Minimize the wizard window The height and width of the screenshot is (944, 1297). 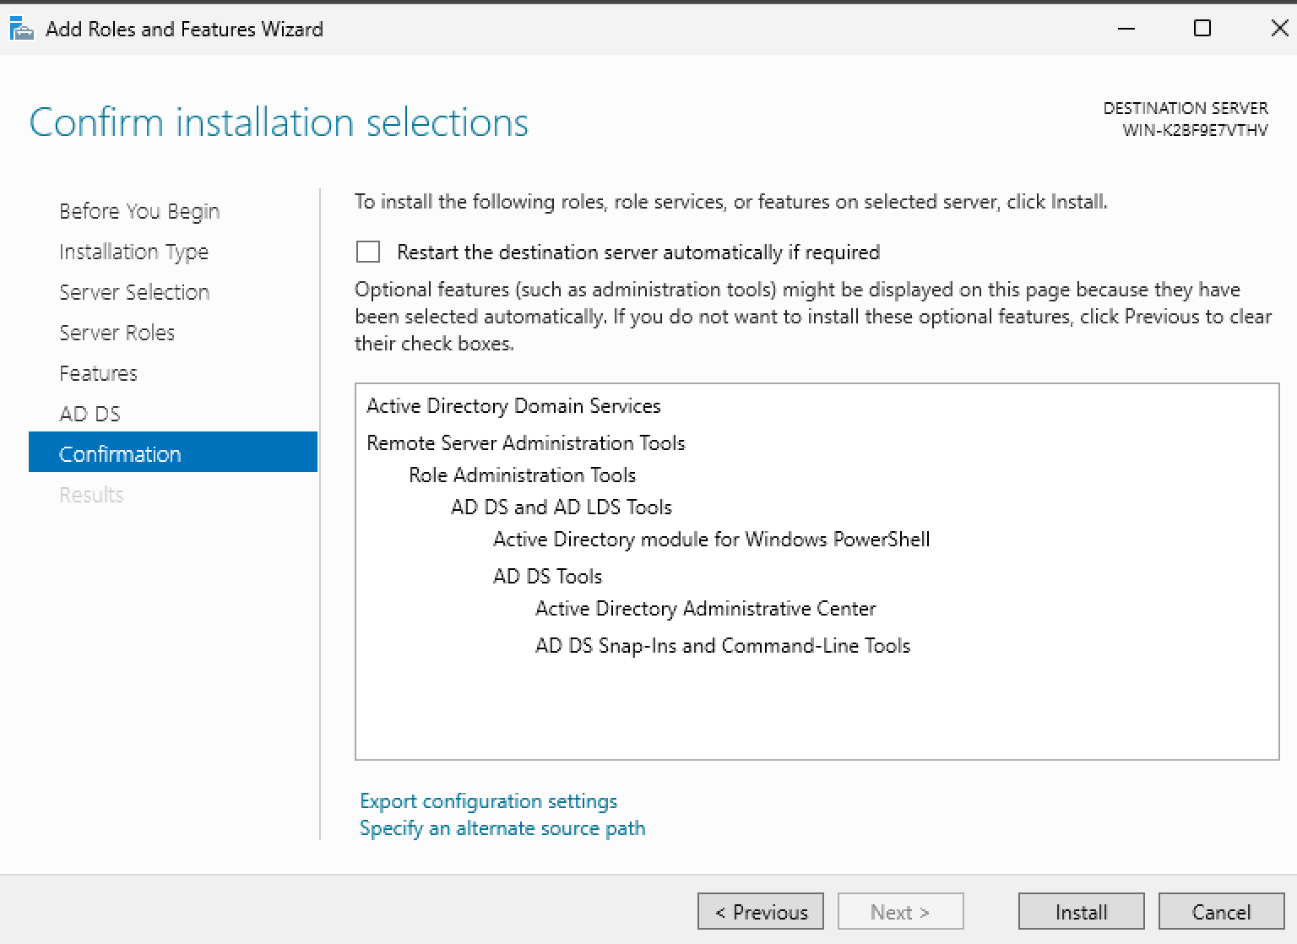coord(1126,30)
